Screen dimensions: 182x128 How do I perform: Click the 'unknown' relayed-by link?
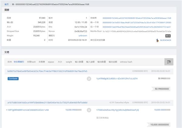click(x=83, y=36)
